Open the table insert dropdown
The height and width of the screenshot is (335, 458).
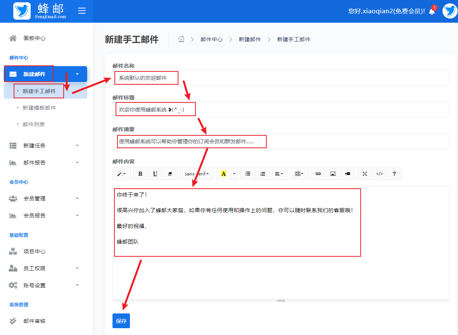[299, 174]
